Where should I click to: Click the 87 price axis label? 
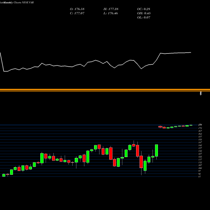(x=199, y=177)
